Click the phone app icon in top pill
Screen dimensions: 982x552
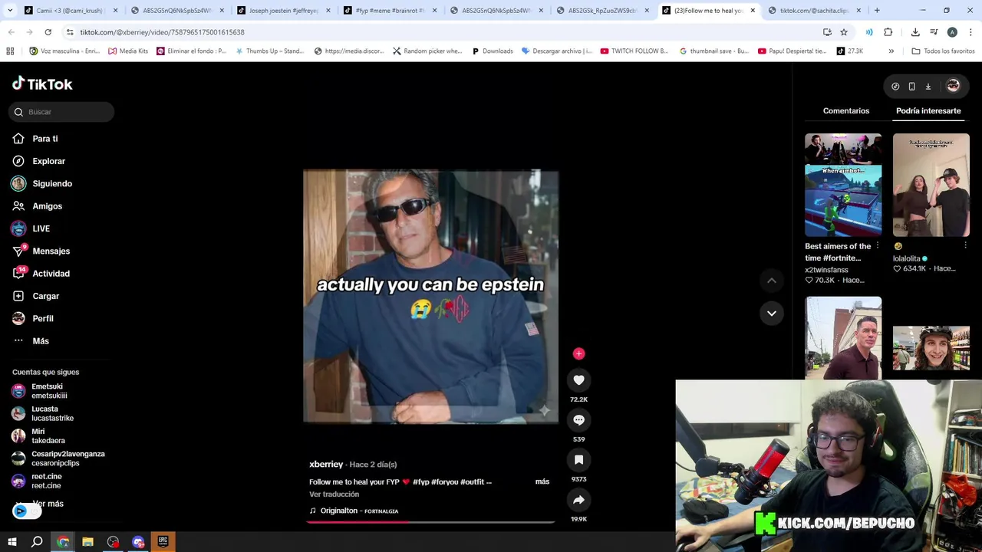click(911, 87)
